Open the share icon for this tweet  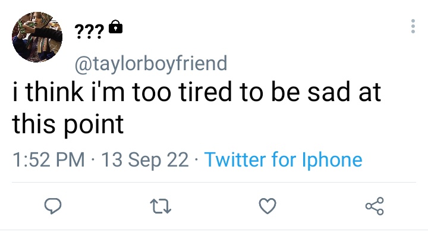tap(374, 206)
